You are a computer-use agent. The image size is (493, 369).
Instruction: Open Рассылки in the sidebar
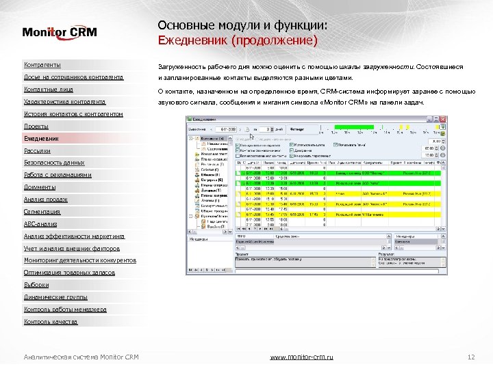pos(37,151)
